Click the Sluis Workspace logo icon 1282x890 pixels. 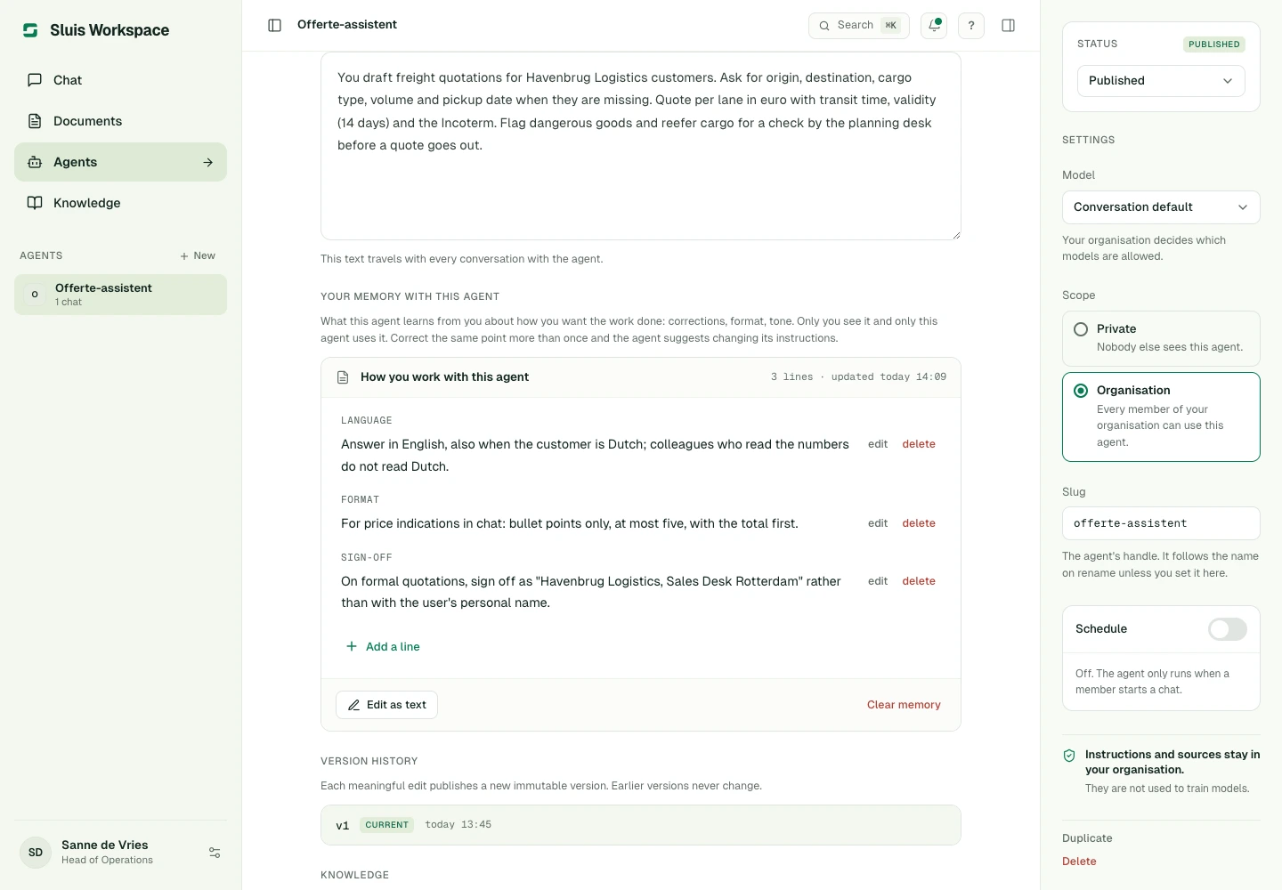click(x=30, y=30)
